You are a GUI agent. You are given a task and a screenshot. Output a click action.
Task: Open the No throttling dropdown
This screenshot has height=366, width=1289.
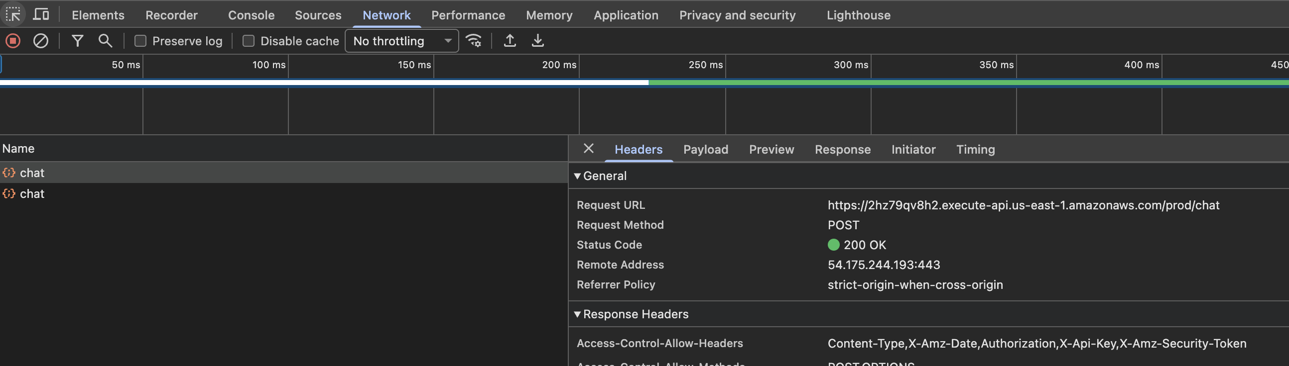coord(401,41)
